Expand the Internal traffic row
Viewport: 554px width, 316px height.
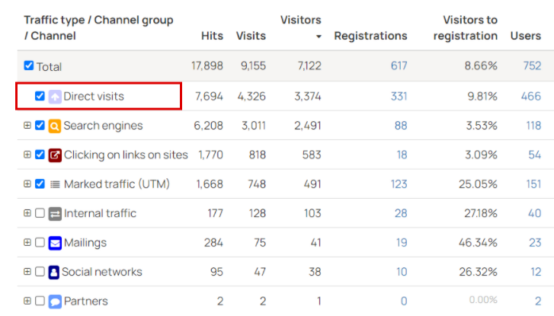pos(27,213)
